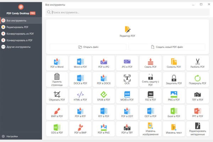Screen dimensions: 213x142
Task: Open the Excel в PDF converter
Action: (174, 113)
